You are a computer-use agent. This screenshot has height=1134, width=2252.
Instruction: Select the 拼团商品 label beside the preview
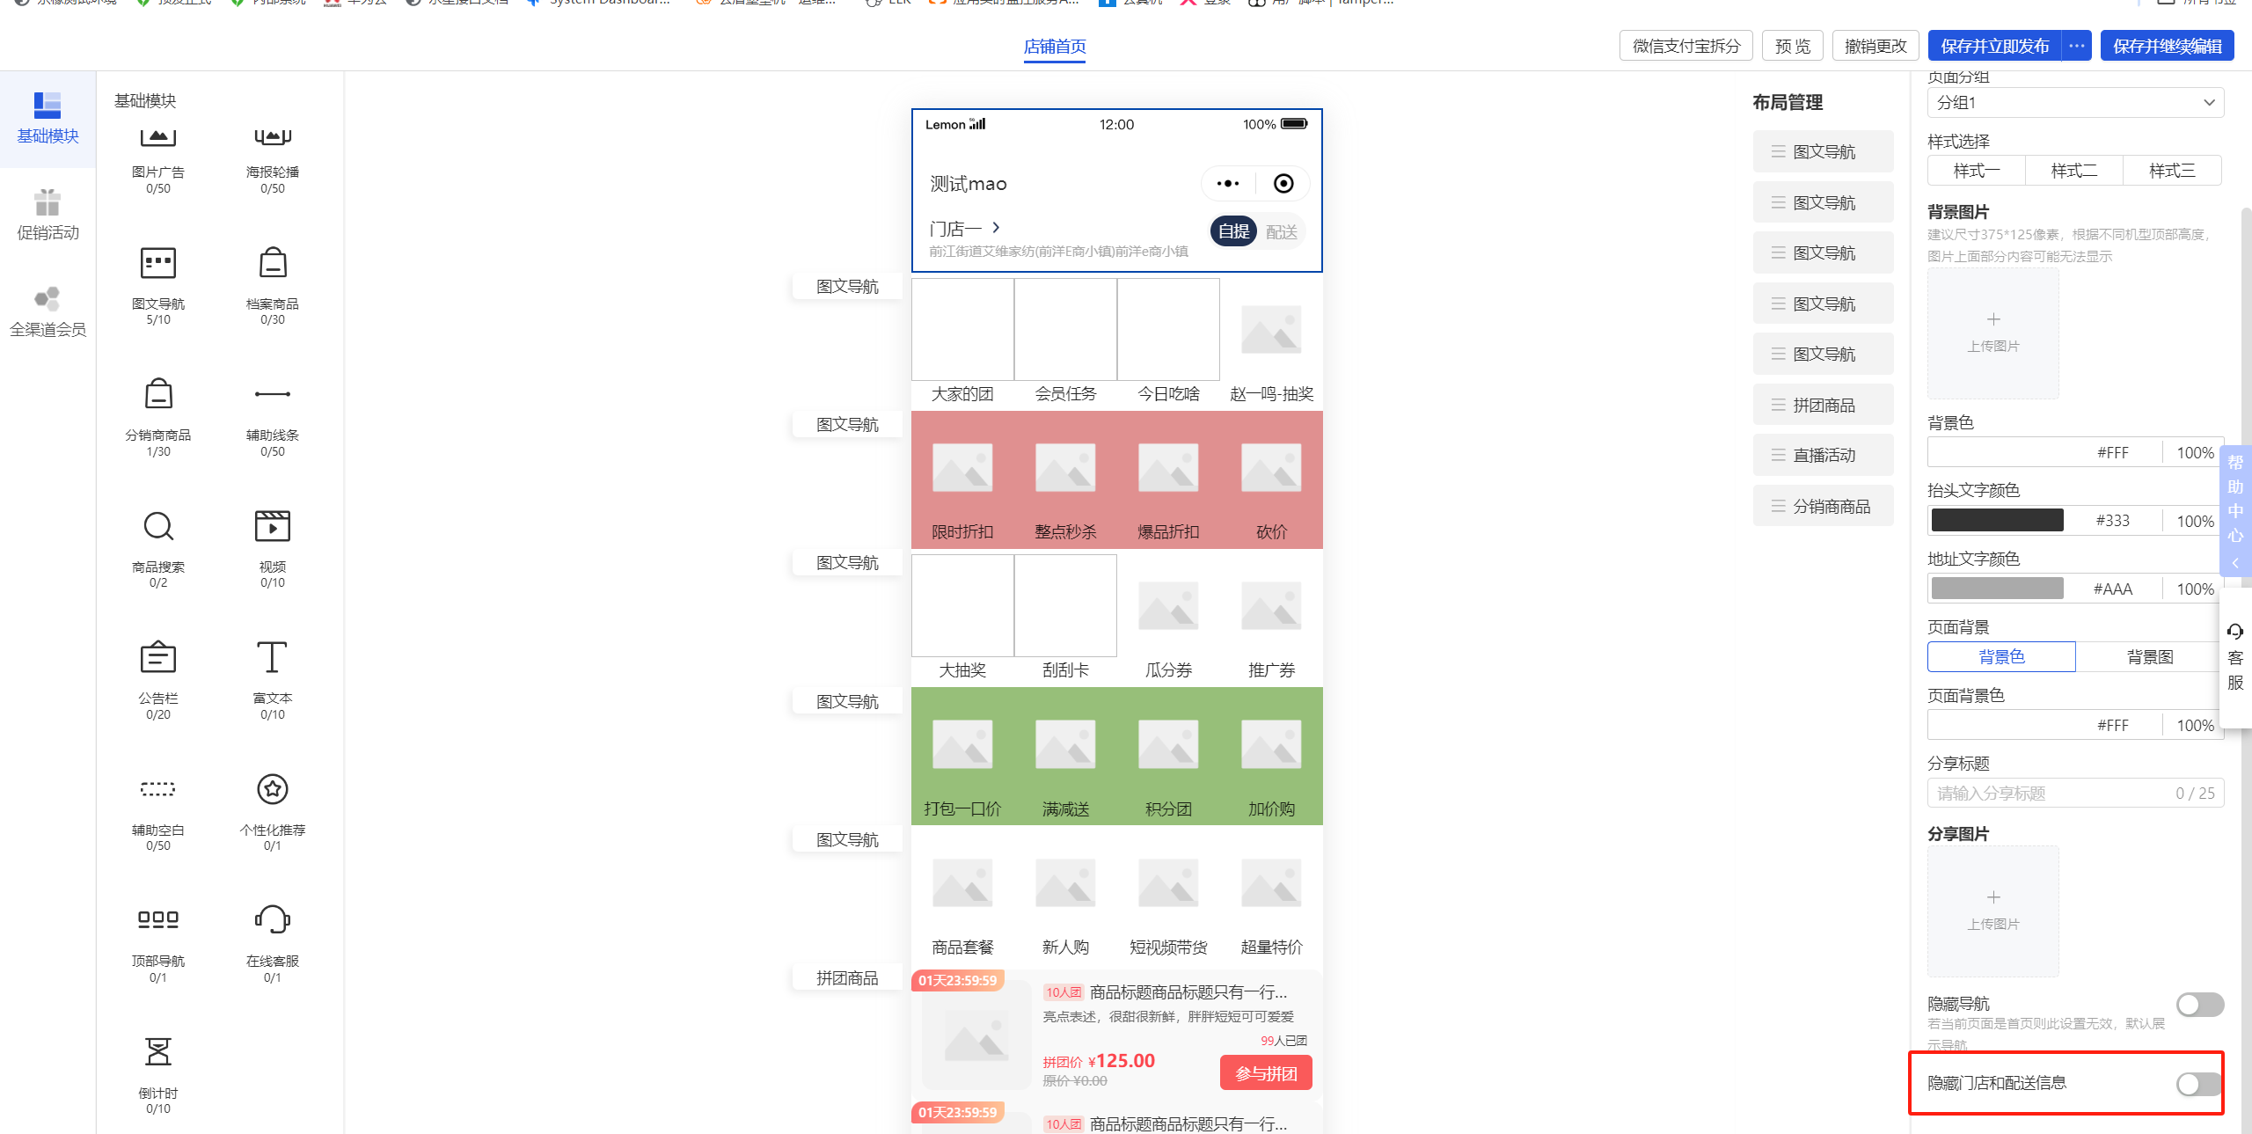coord(847,978)
